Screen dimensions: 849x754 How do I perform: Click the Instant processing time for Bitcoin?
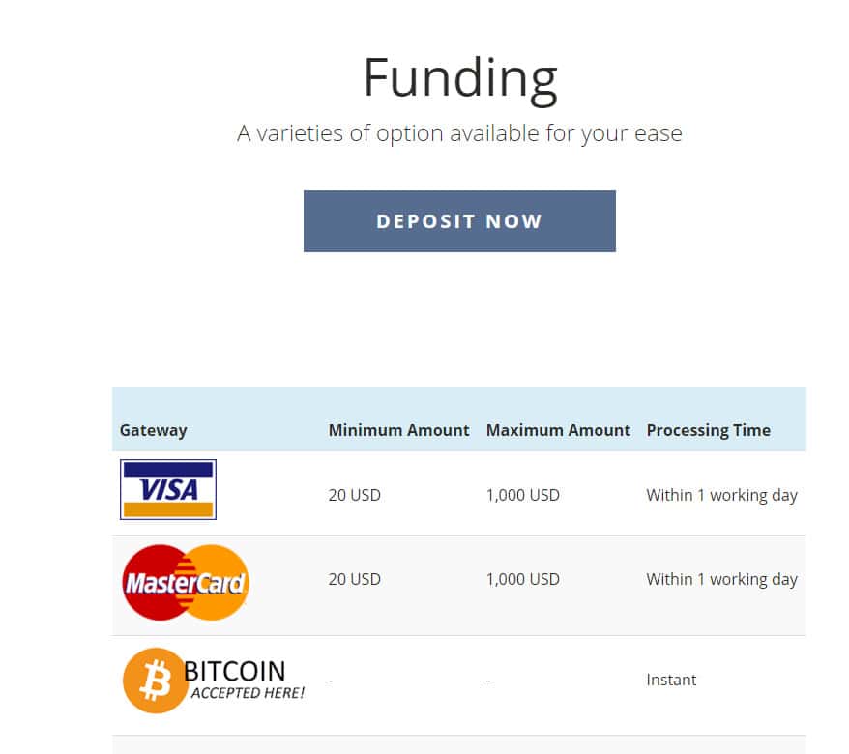click(x=671, y=680)
